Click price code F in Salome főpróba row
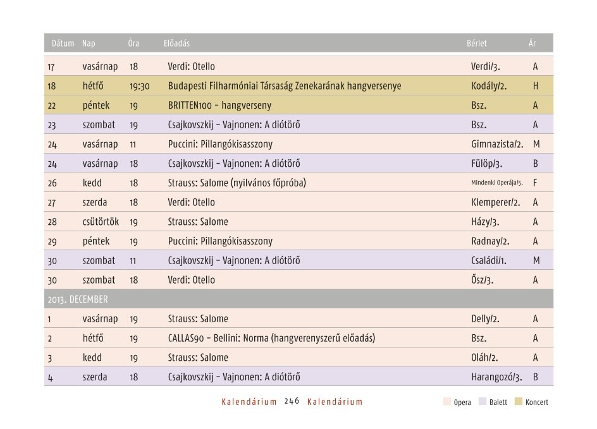Image resolution: width=597 pixels, height=429 pixels. (534, 183)
